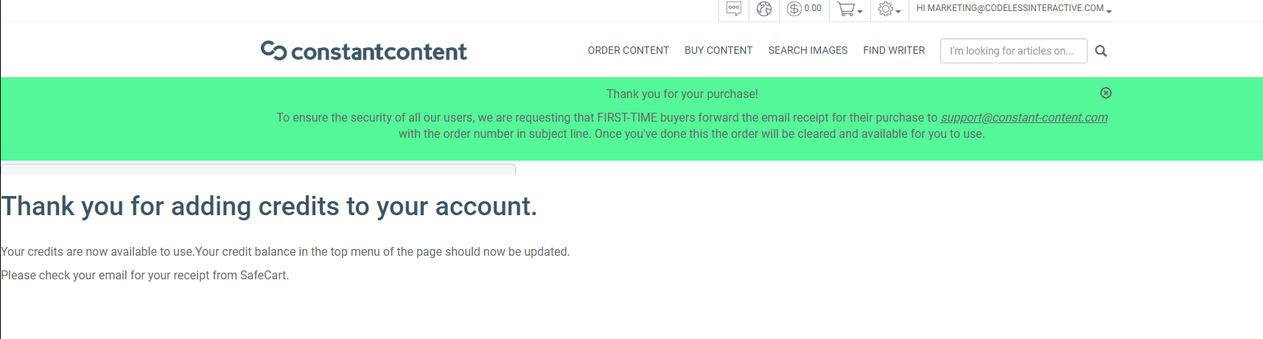1263x339 pixels.
Task: Click the 0.00 credit balance amount
Action: click(x=813, y=8)
